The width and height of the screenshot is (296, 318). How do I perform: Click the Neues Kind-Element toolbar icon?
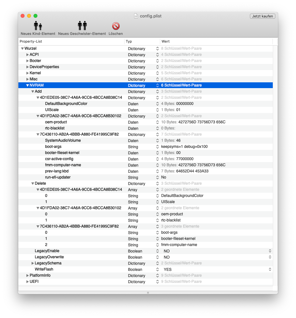coord(38,26)
